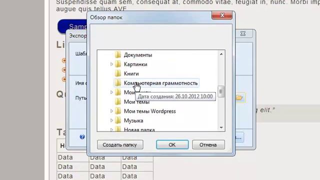This screenshot has width=320, height=180.
Task: Click the Документы folder icon
Action: 118,54
